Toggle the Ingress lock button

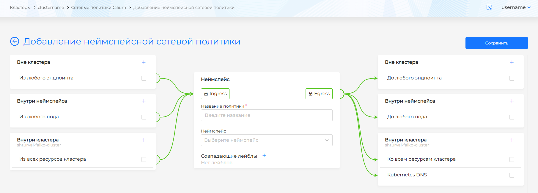click(215, 94)
